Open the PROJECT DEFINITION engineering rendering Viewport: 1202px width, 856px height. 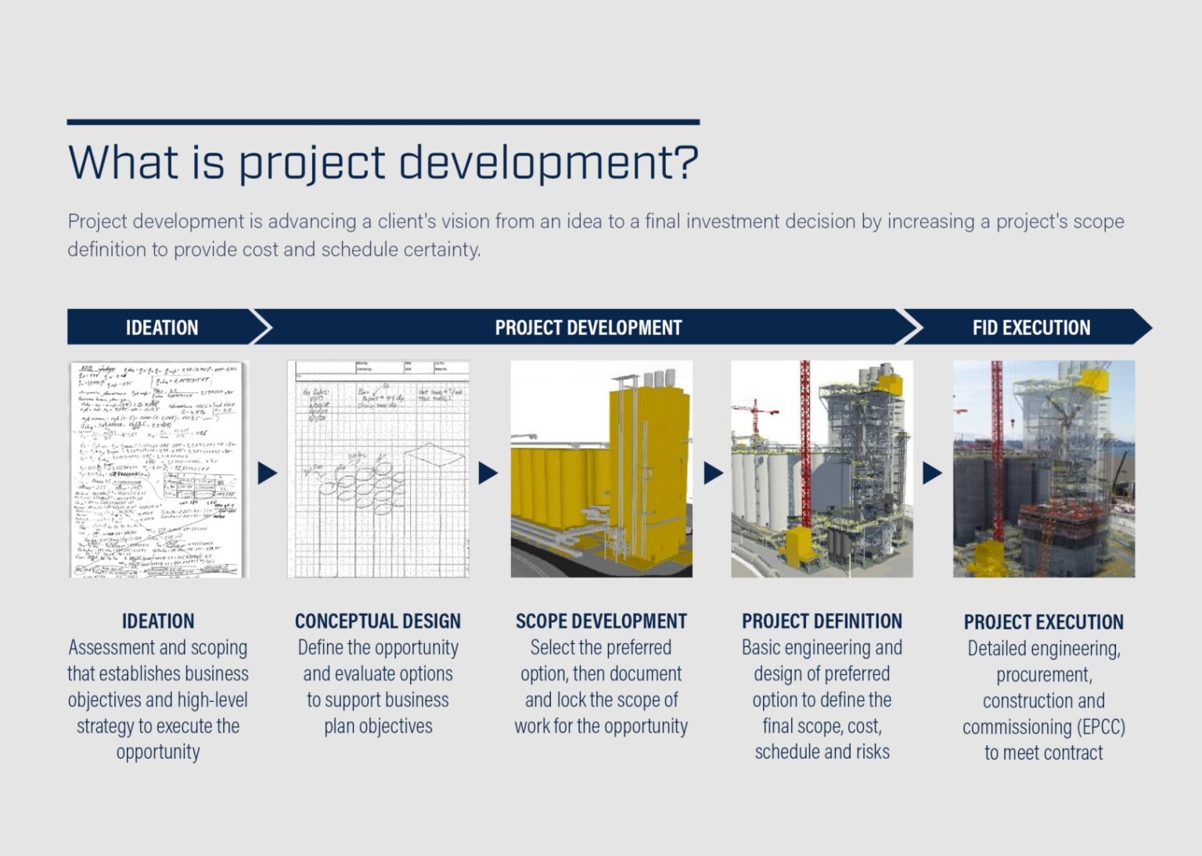click(x=821, y=469)
